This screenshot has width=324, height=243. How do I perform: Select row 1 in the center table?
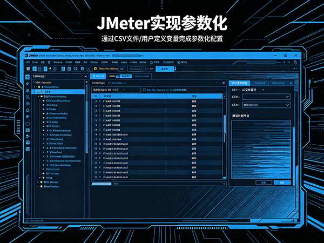click(x=157, y=101)
